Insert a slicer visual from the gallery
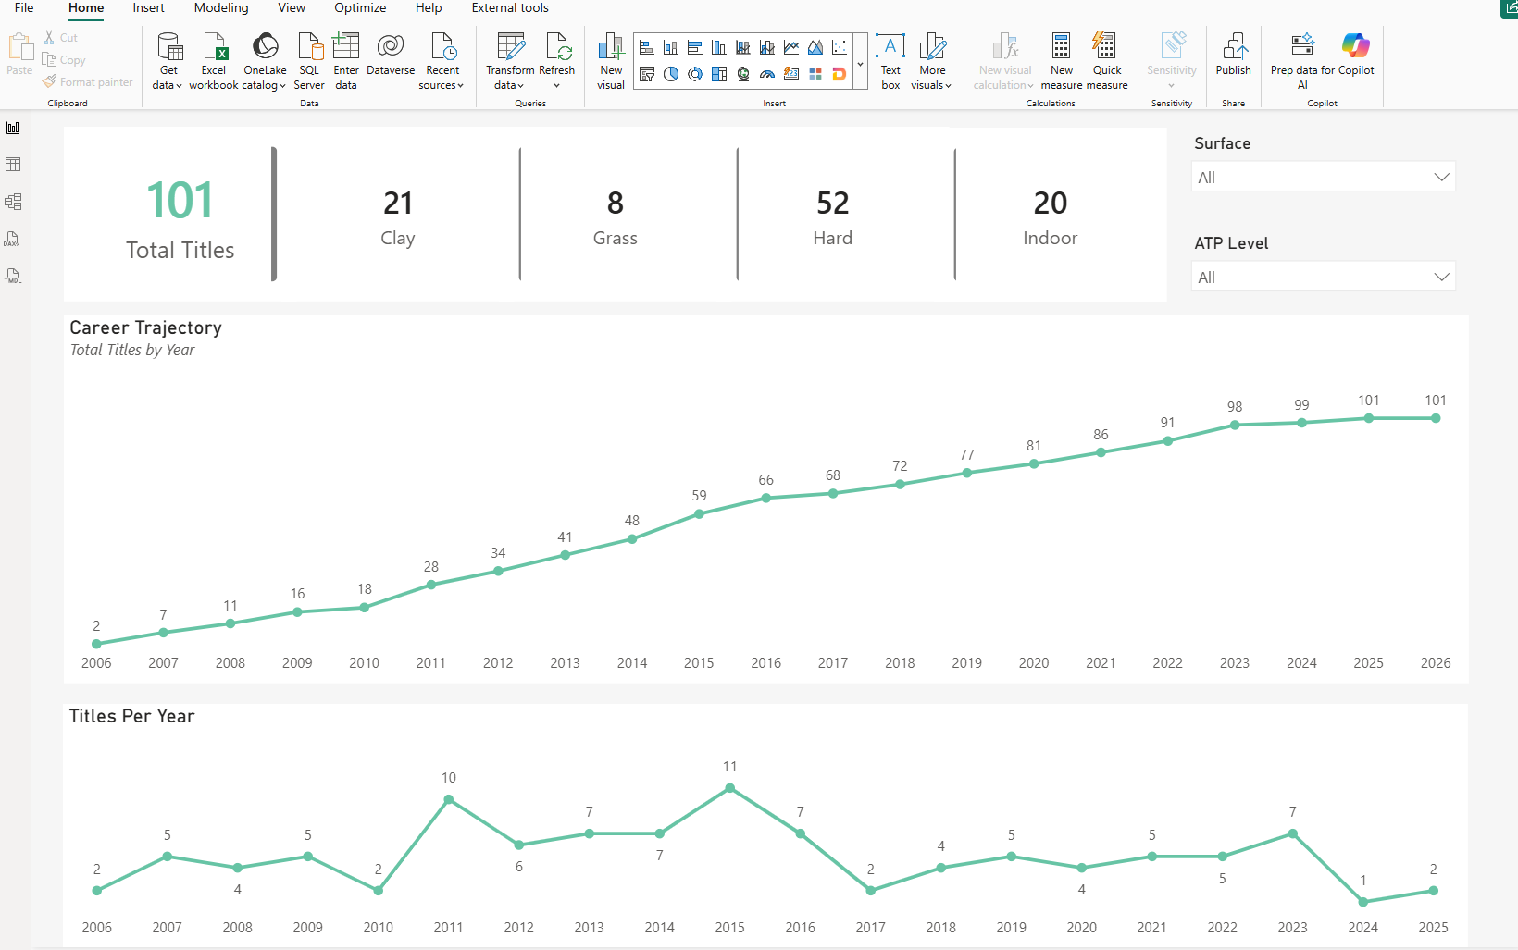 pos(647,74)
